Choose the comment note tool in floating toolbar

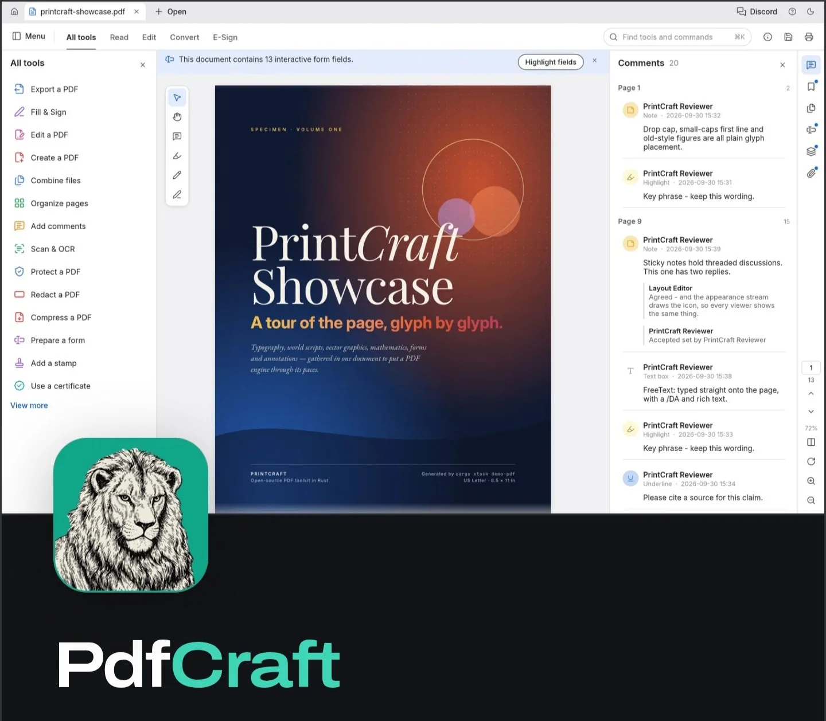[x=177, y=136]
